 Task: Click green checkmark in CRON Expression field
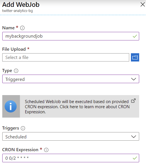[x=135, y=158]
